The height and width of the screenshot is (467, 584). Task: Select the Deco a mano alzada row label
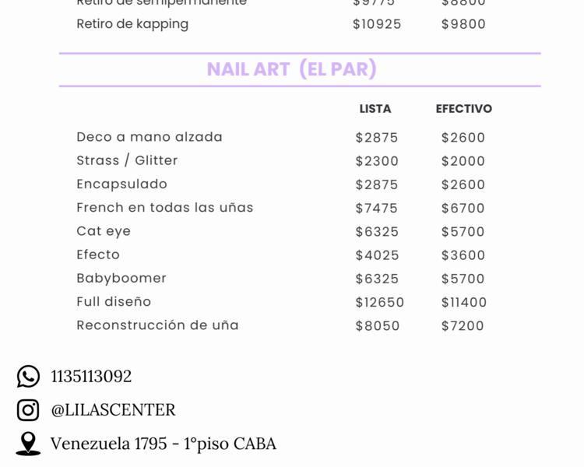point(150,137)
